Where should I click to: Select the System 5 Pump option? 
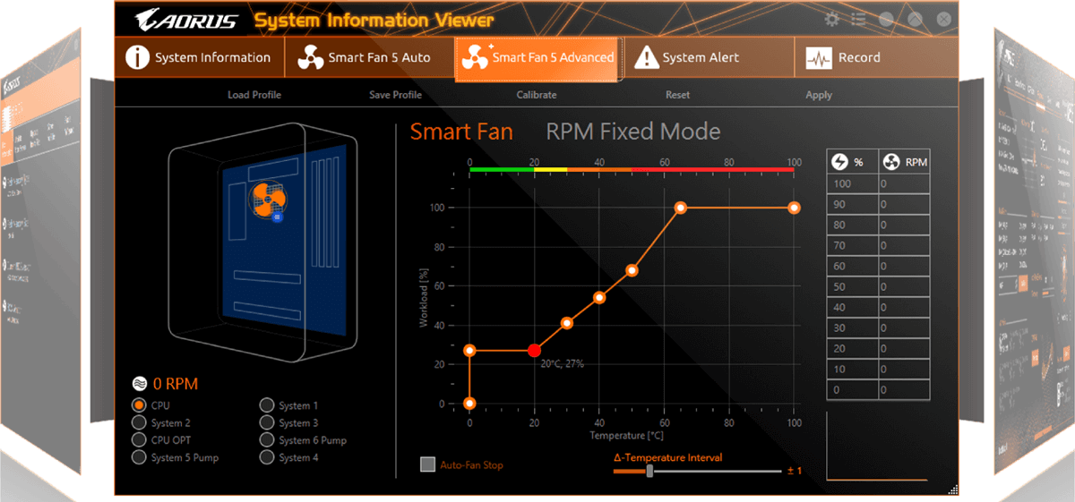click(x=139, y=457)
